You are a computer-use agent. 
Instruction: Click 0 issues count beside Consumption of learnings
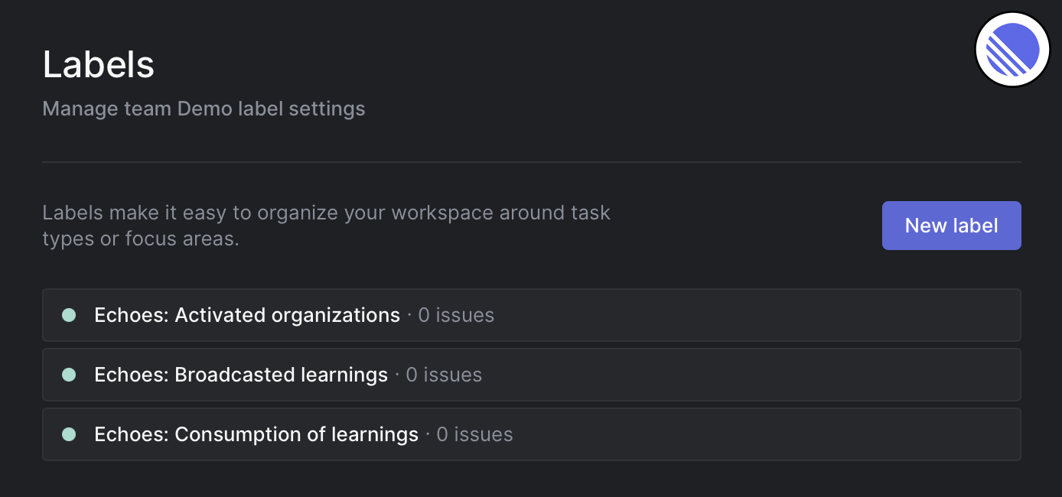474,434
